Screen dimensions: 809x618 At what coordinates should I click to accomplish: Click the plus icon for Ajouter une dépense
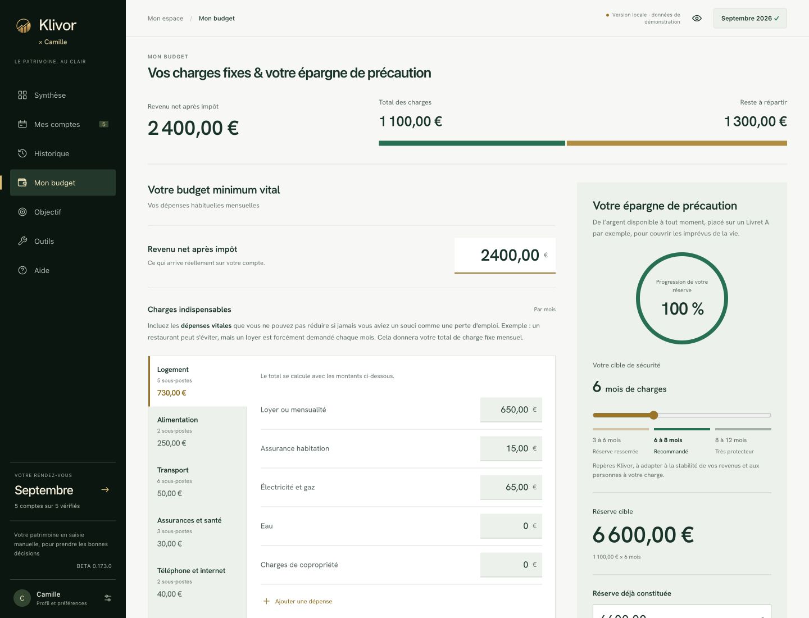click(x=266, y=601)
